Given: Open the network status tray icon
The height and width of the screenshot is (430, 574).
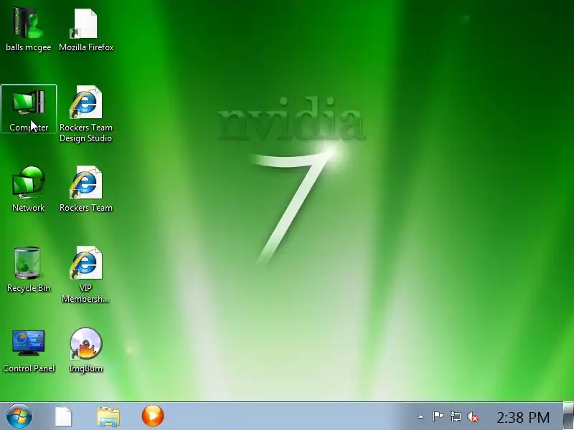Looking at the screenshot, I should 456,416.
